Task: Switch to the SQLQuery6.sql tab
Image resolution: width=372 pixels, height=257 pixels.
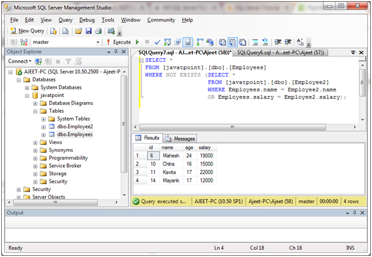Action: (280, 53)
